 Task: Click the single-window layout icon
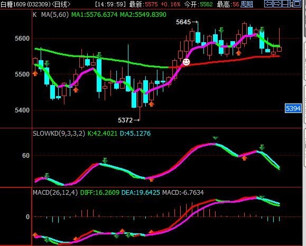point(297,4)
